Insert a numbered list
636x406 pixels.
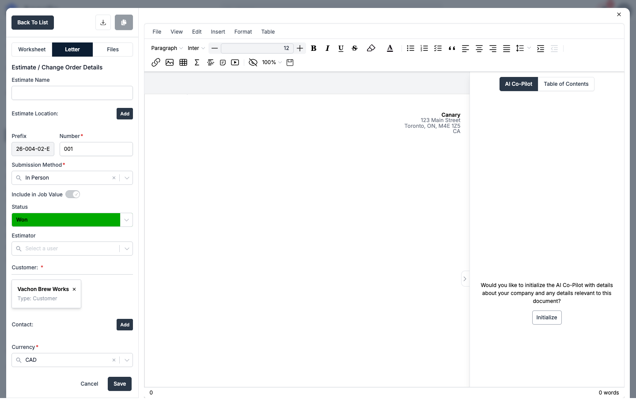(424, 48)
